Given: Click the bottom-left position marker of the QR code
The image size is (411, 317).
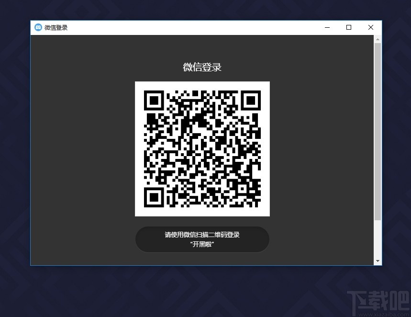Looking at the screenshot, I should pos(154,197).
